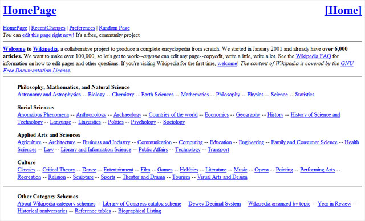This screenshot has height=221, width=365.
Task: Click the [Home] link at top right
Action: [343, 10]
